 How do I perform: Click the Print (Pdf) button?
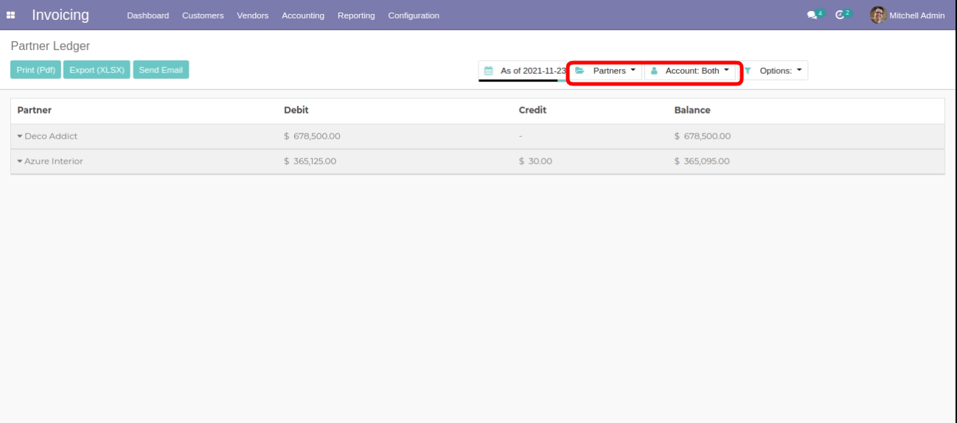[x=36, y=70]
